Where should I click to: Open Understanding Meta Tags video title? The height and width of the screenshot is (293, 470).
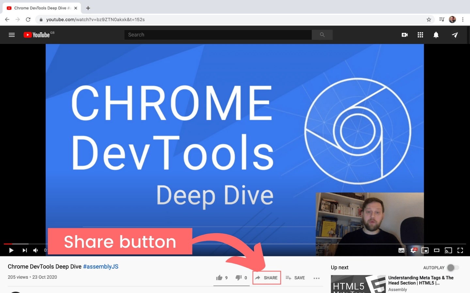pyautogui.click(x=421, y=280)
